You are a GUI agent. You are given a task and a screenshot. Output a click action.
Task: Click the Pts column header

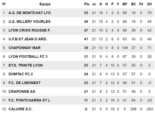(86, 4)
